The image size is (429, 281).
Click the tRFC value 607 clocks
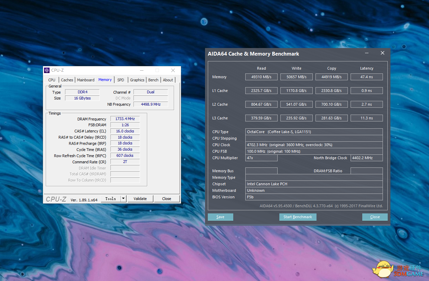point(125,155)
